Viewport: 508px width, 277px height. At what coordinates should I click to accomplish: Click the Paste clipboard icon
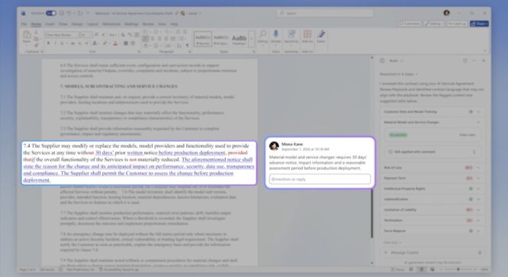pos(27,35)
